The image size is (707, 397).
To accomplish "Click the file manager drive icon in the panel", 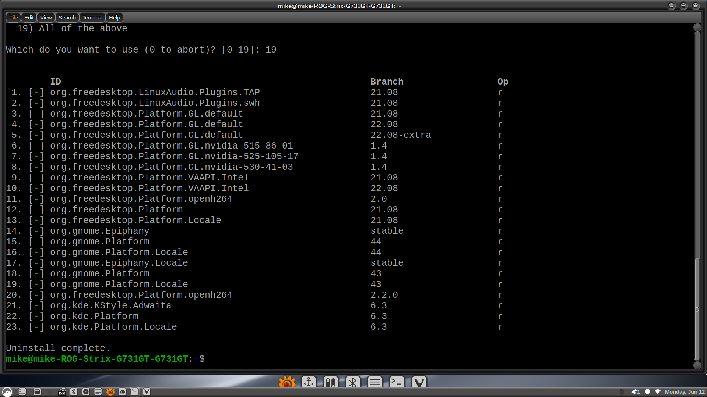I will (x=22, y=392).
